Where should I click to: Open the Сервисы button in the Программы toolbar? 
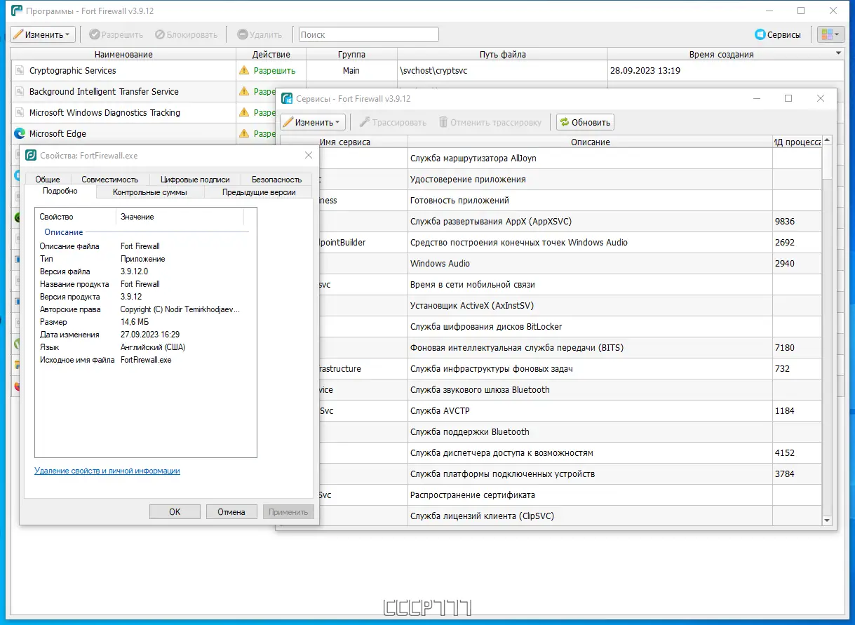(x=778, y=34)
